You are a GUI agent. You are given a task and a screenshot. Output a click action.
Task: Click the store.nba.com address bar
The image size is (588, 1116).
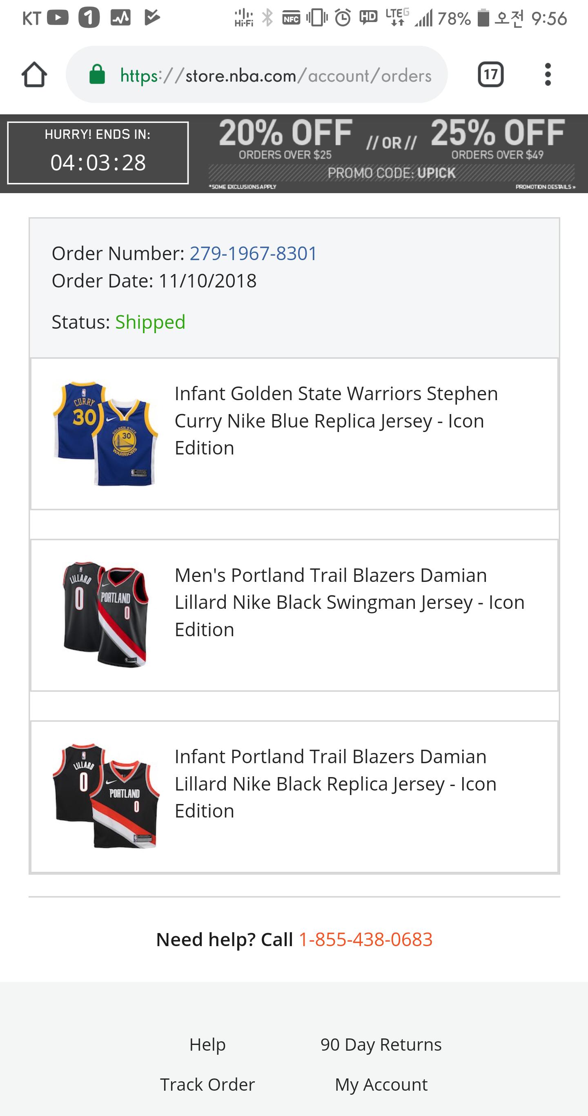pyautogui.click(x=276, y=76)
